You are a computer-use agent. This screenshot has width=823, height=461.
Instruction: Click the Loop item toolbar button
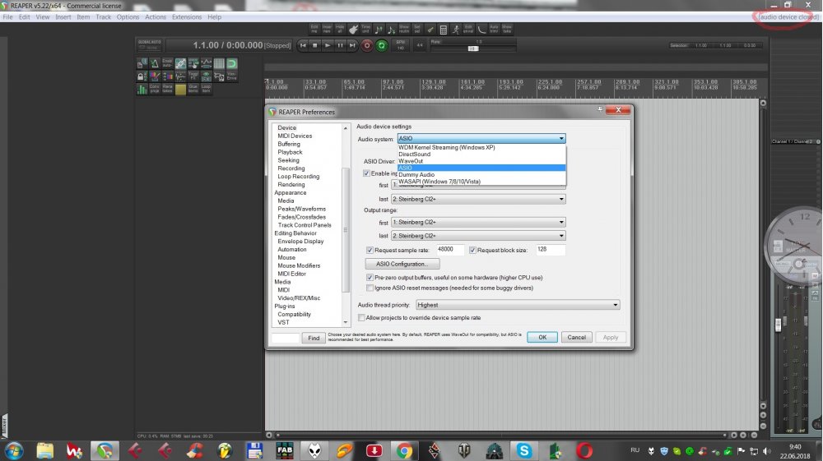tap(207, 89)
